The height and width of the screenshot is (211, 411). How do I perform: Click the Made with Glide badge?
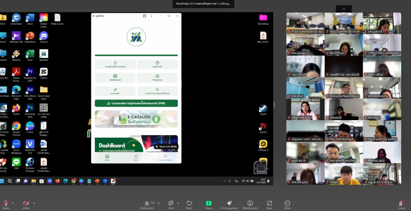point(166,147)
